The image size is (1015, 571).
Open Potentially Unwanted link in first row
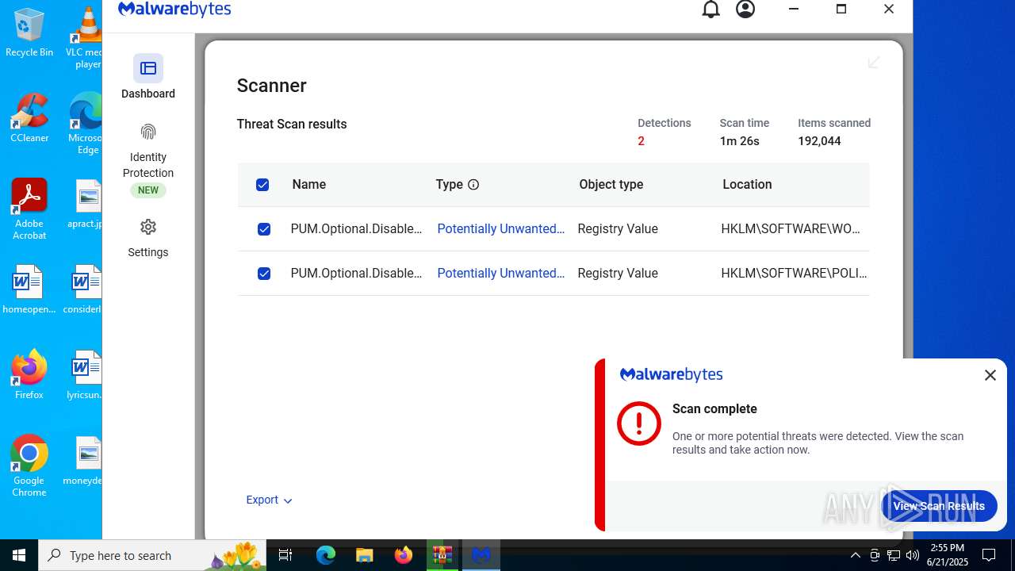point(500,228)
